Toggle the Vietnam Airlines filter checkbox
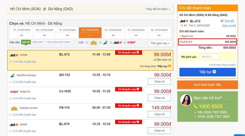Image resolution: width=245 pixels, height=136 pixels. 87,42
